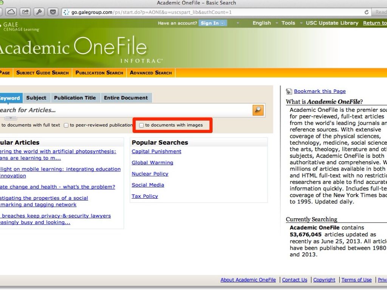Click the bookmark page icon
The image size is (387, 290).
tap(289, 91)
